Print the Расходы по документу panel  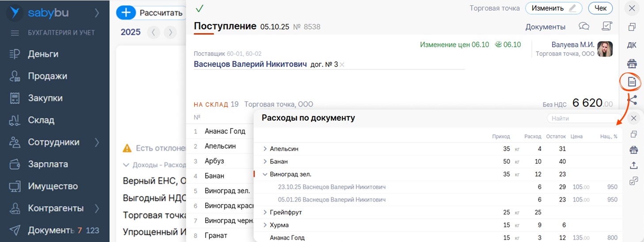click(634, 150)
